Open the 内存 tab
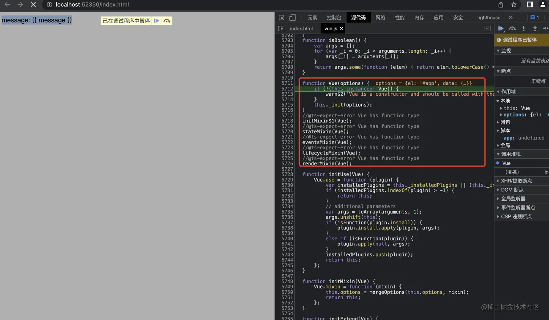Viewport: 549px width, 320px height. 419,17
